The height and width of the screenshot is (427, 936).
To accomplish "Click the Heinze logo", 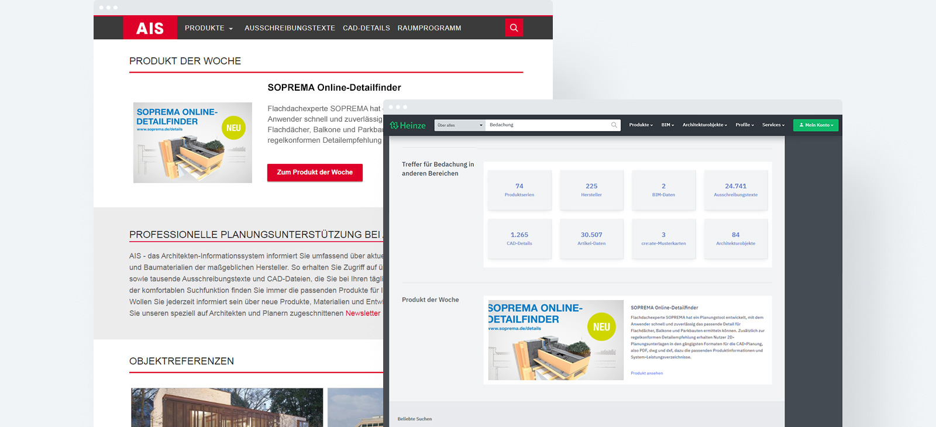I will [x=408, y=125].
